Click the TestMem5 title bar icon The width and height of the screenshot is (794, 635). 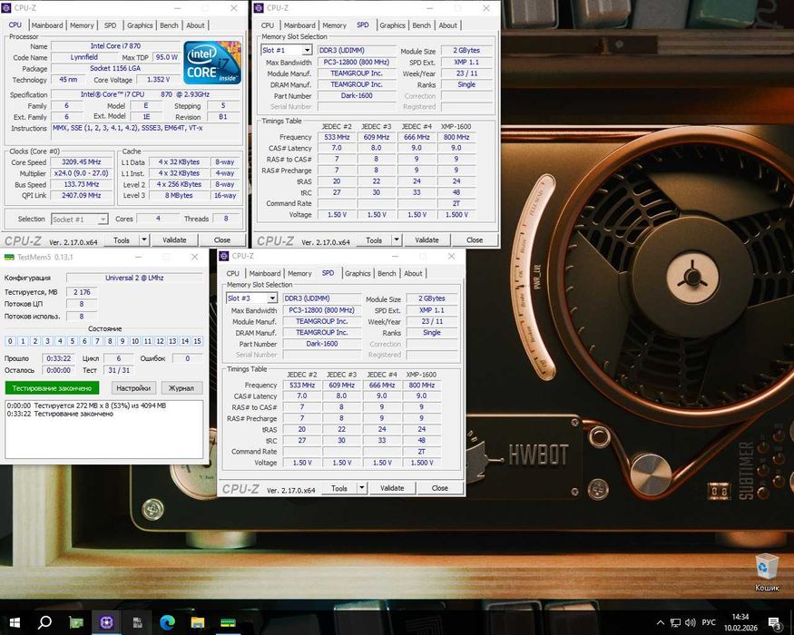pos(8,258)
